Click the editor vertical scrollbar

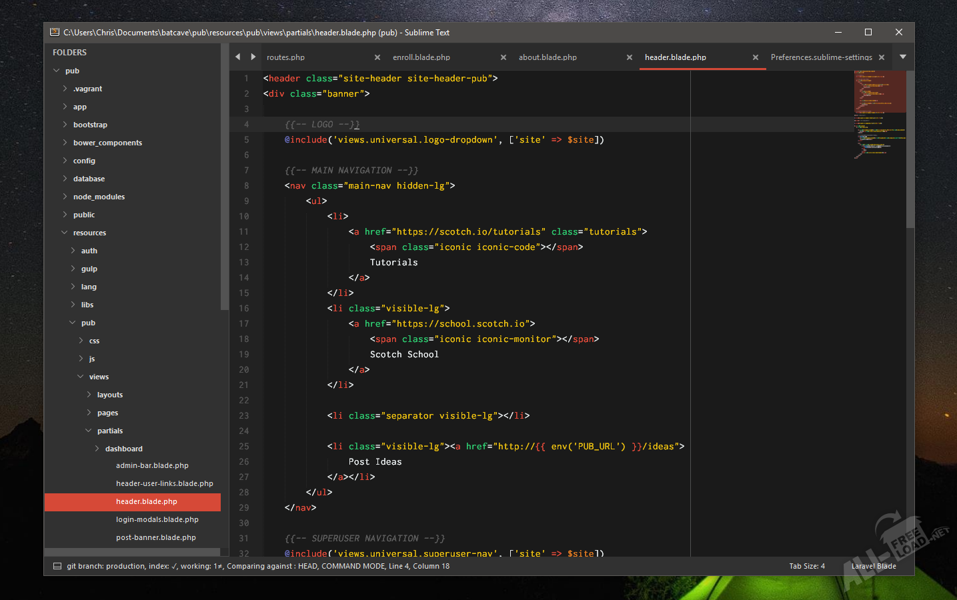coord(910,150)
